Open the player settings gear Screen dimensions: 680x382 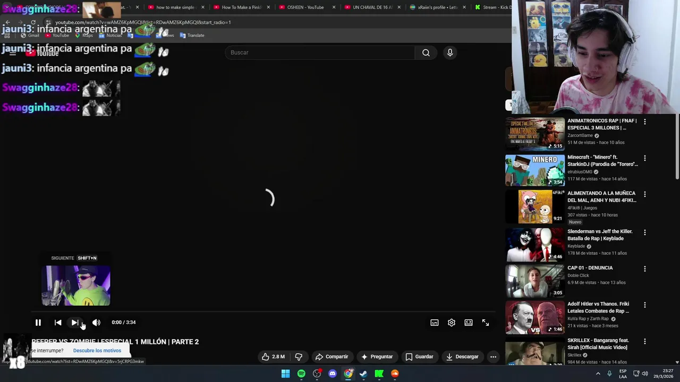[x=452, y=323]
